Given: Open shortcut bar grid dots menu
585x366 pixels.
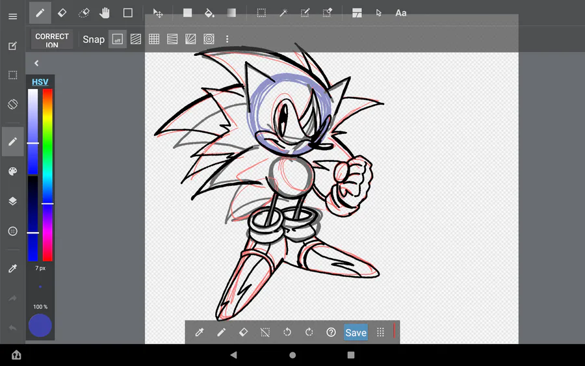Looking at the screenshot, I should 380,332.
